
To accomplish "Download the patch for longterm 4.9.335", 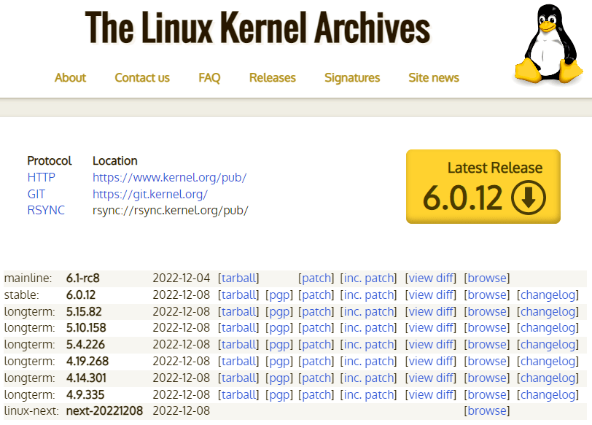I will [316, 394].
